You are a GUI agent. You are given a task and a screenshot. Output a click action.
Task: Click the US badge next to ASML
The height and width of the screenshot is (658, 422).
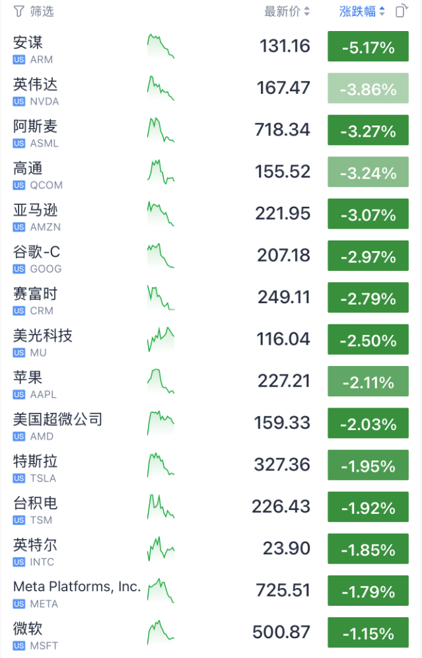click(x=19, y=143)
